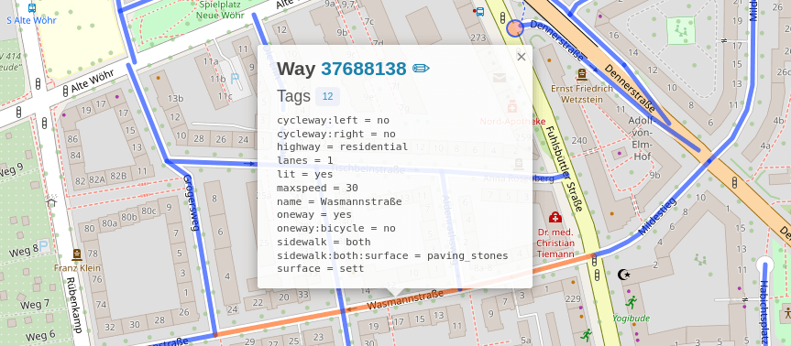Click the Dr. med. Christian Tiemann label
Image resolution: width=791 pixels, height=346 pixels.
pyautogui.click(x=555, y=243)
